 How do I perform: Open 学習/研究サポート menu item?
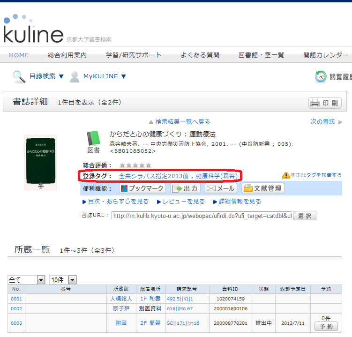coord(134,55)
